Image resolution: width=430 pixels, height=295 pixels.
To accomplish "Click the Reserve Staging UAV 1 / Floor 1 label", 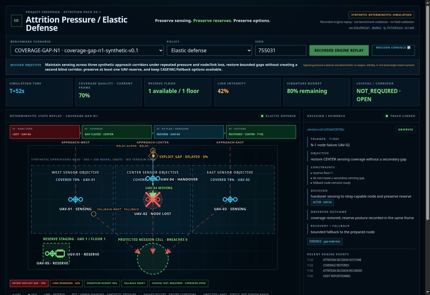I will click(74, 239).
